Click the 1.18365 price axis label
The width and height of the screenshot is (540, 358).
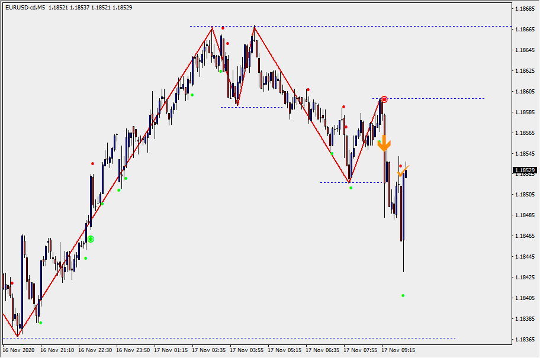[x=525, y=340]
